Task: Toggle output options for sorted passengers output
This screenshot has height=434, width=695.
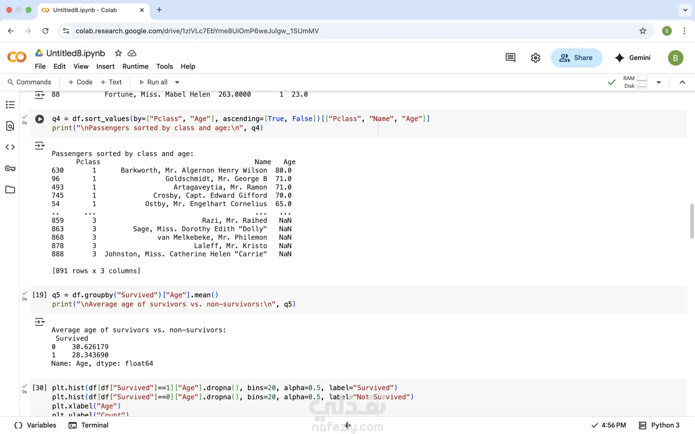Action: (39, 146)
